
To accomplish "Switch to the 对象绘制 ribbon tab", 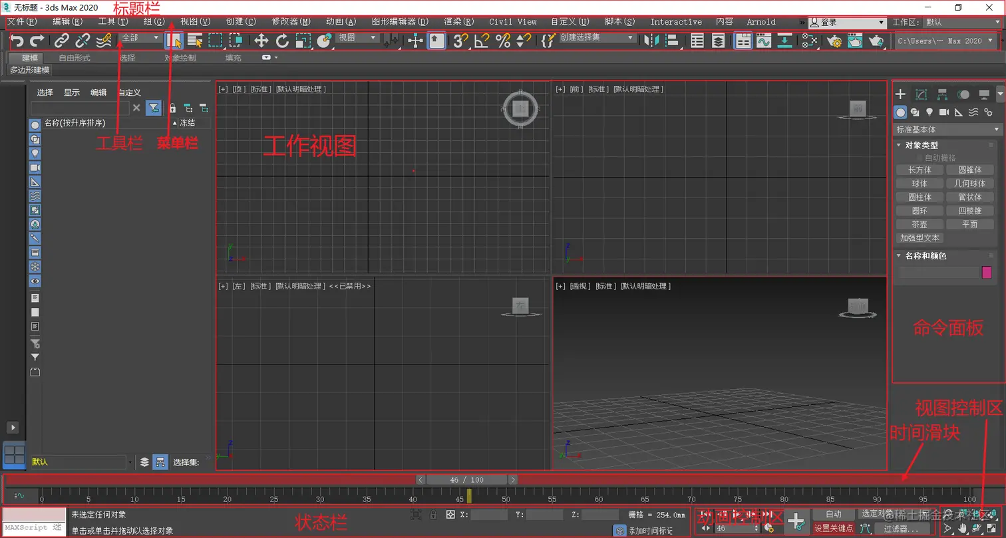I will point(180,58).
